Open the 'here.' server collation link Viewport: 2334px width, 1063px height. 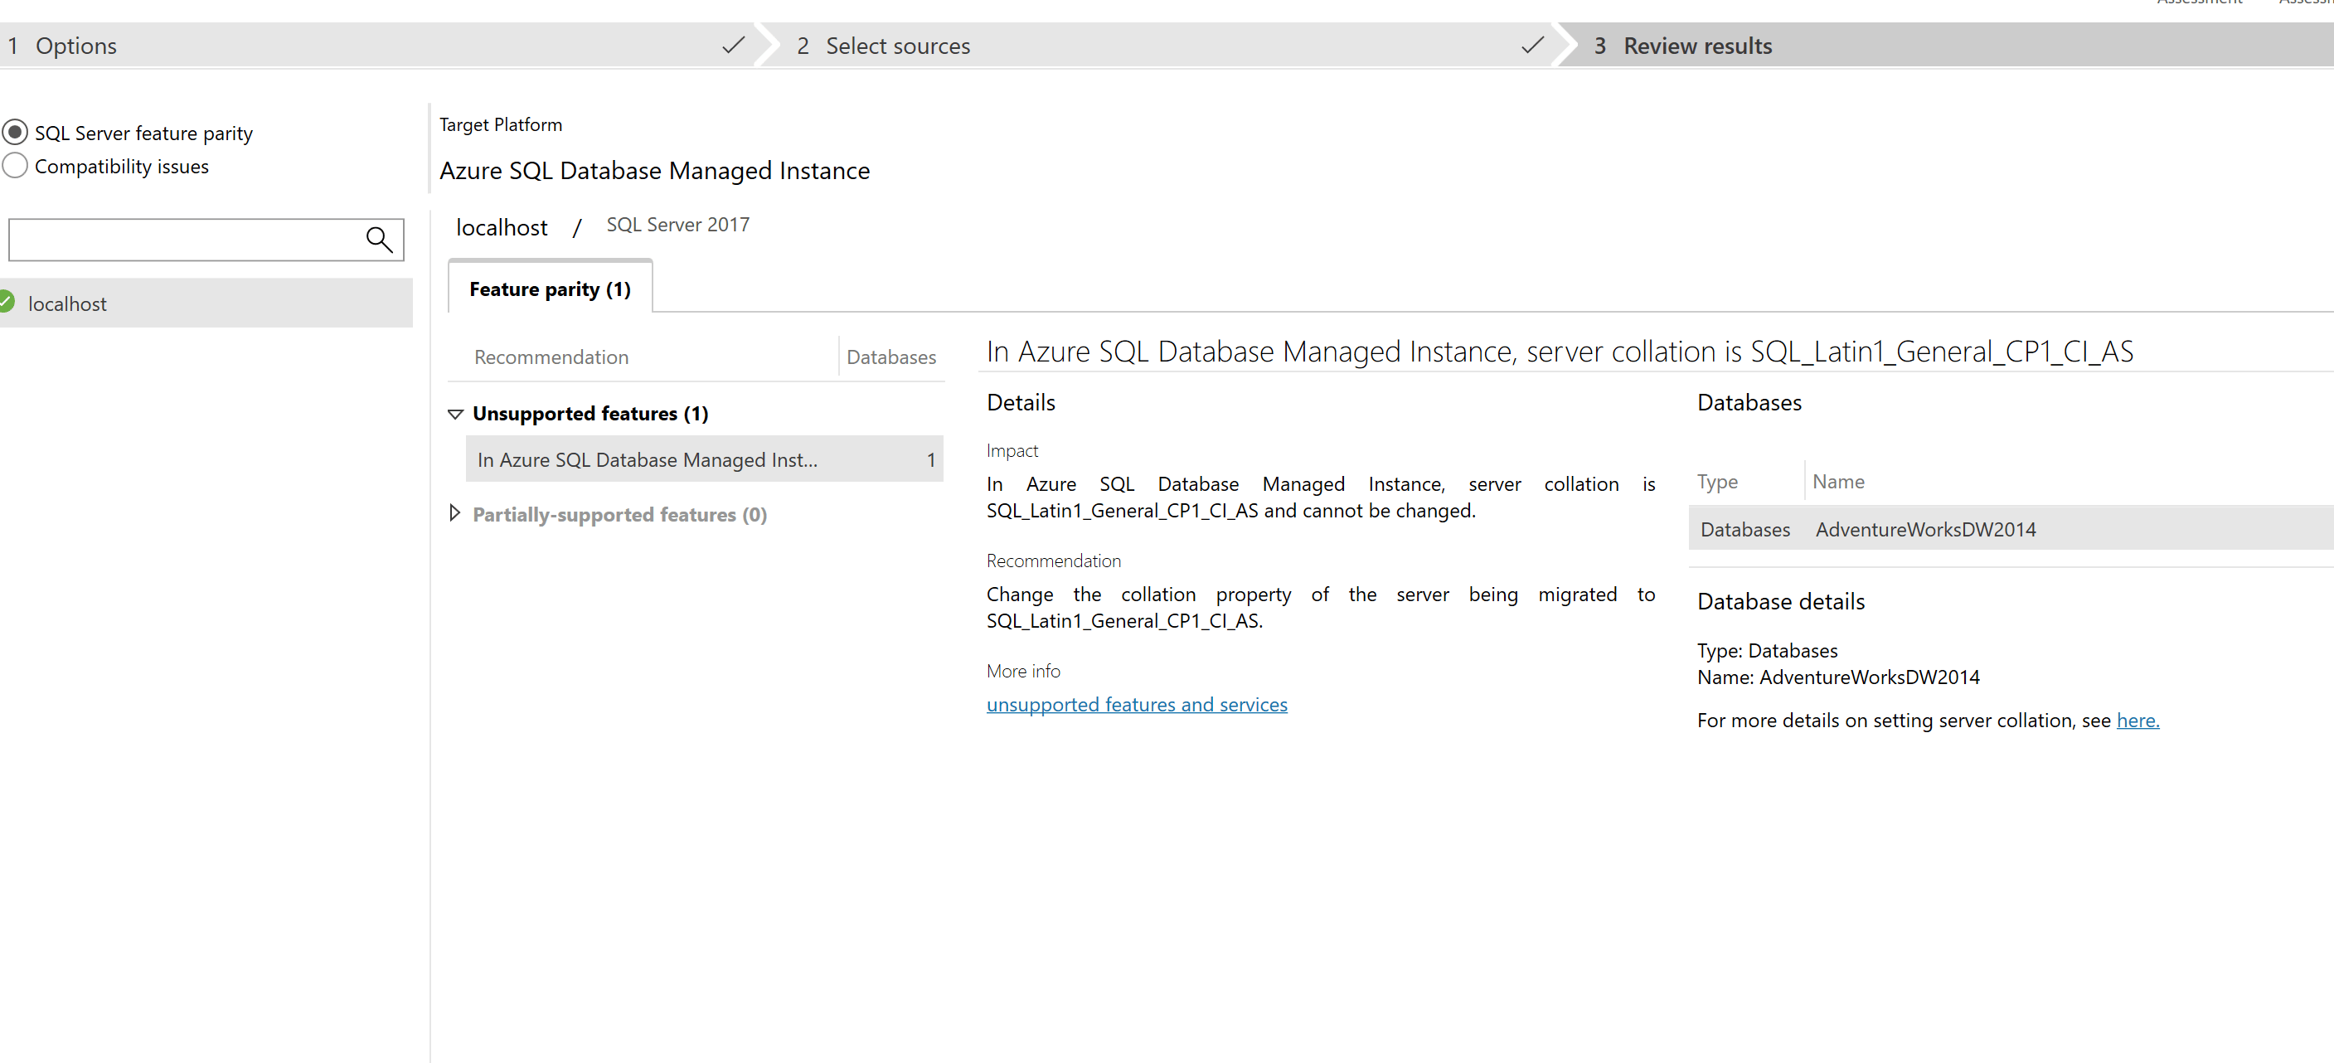2137,721
